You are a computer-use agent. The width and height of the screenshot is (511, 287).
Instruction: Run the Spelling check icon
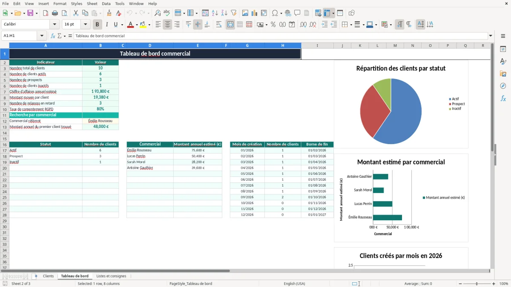167,13
